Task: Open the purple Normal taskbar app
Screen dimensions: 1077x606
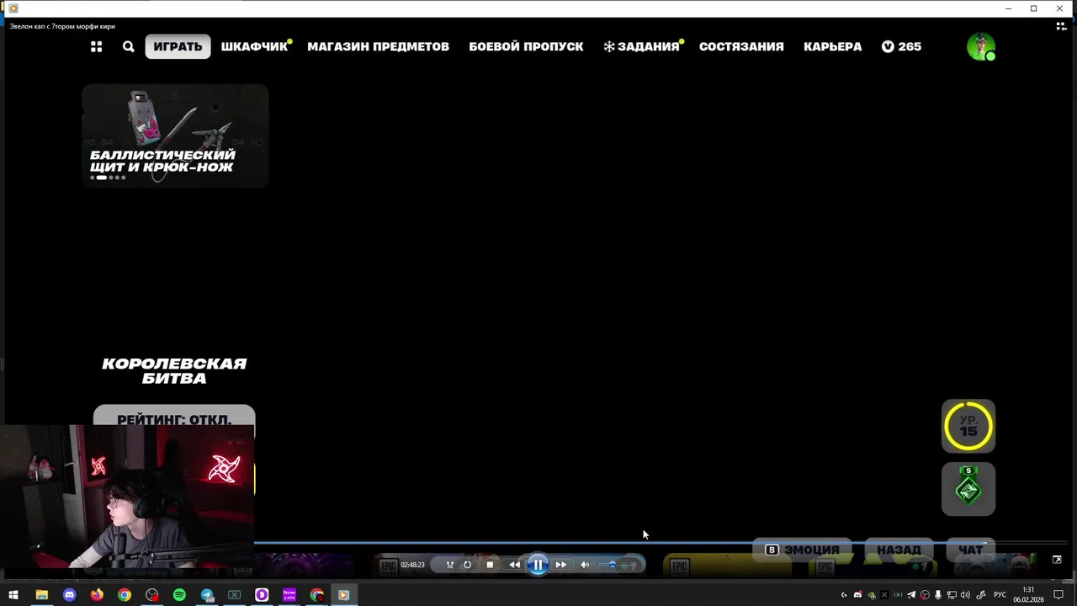Action: coord(289,595)
